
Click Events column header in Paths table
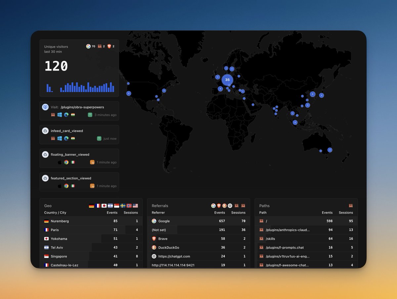pyautogui.click(x=327, y=213)
